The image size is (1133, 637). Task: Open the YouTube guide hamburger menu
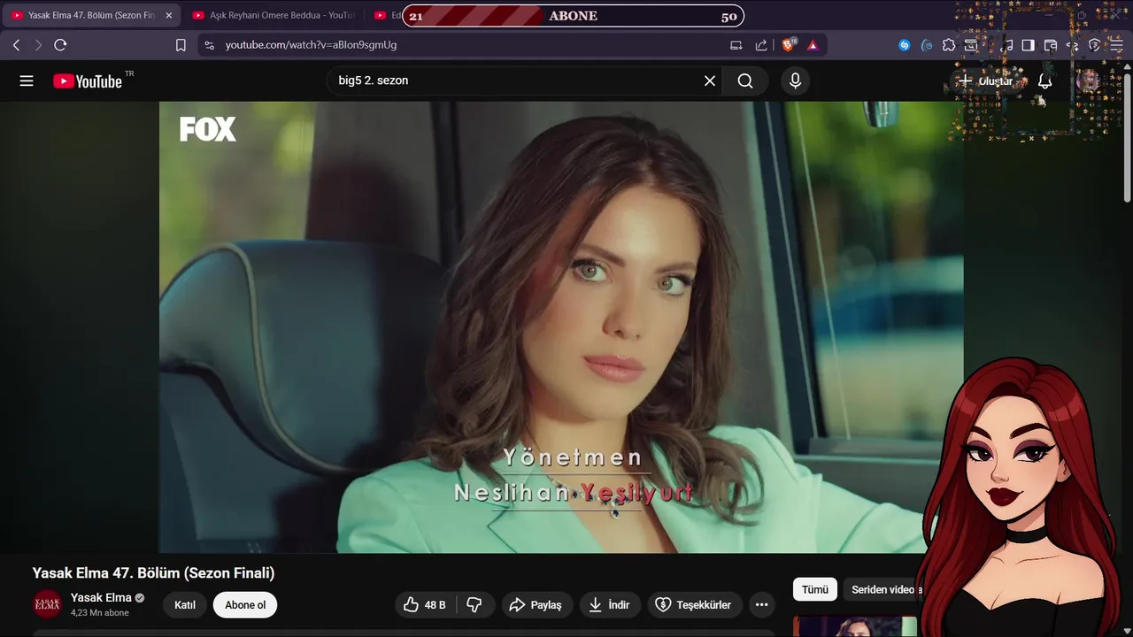point(27,81)
